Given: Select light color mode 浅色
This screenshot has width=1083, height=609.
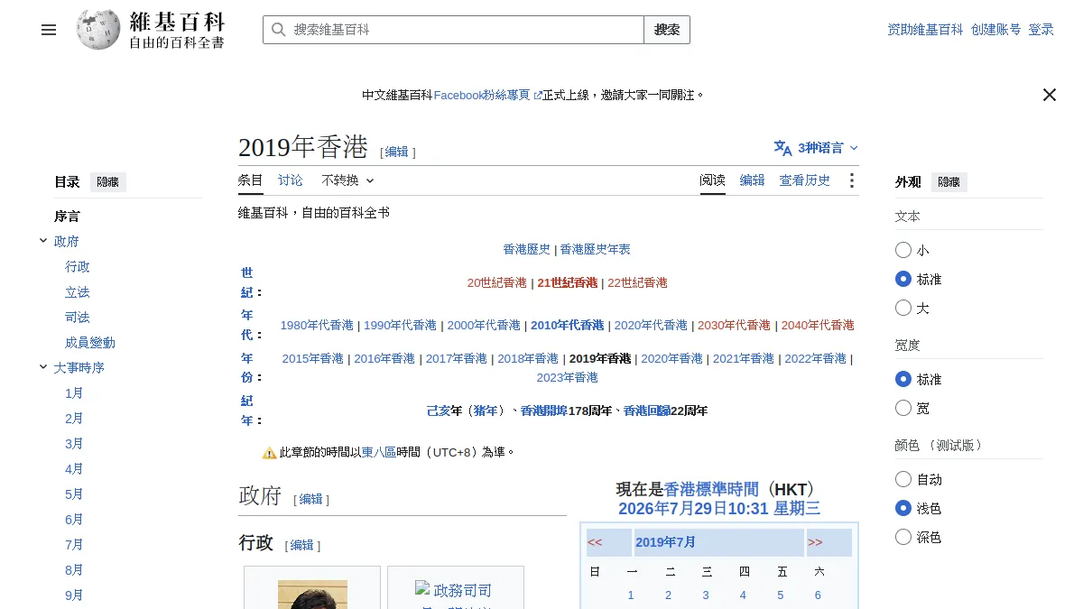Looking at the screenshot, I should [x=903, y=508].
